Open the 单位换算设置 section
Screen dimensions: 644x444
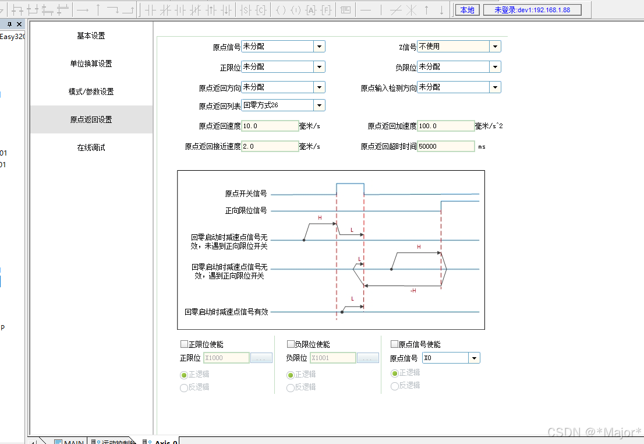click(91, 64)
